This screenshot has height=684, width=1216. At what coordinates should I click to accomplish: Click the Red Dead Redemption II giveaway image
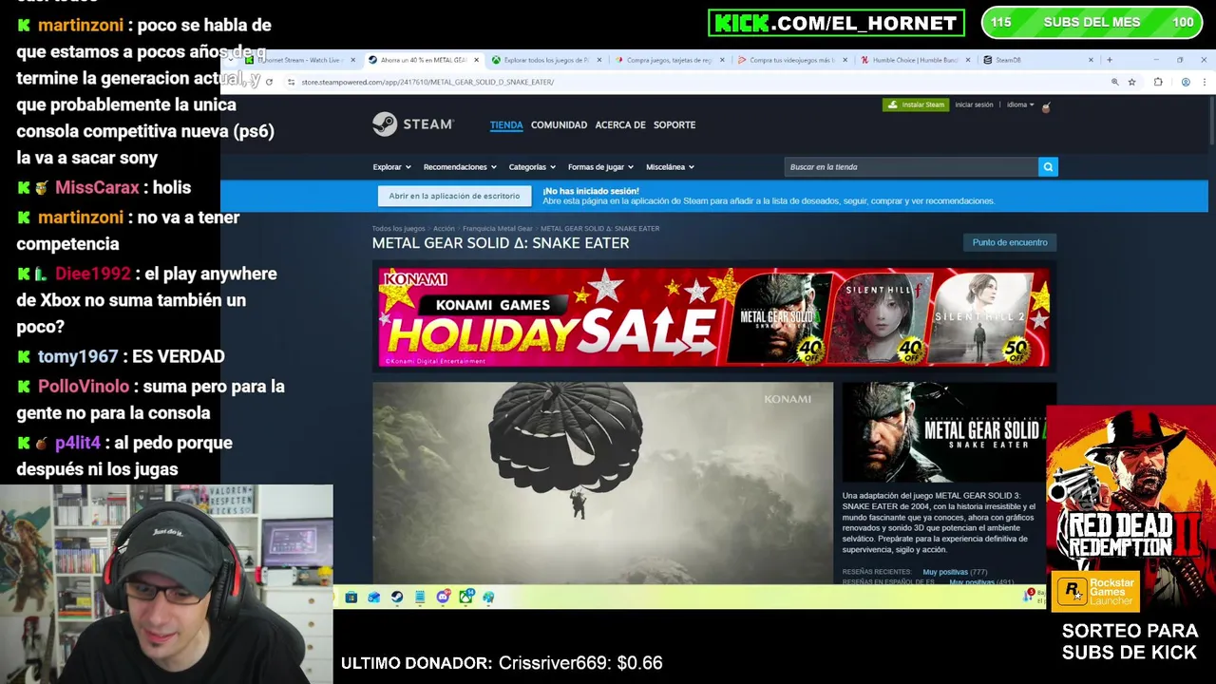point(1130,489)
